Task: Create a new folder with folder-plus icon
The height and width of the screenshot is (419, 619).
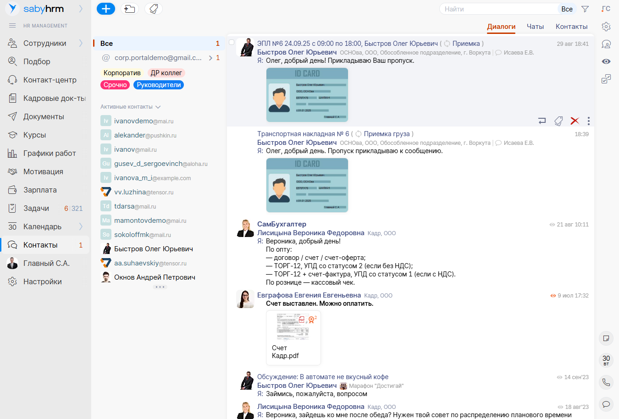Action: point(130,9)
